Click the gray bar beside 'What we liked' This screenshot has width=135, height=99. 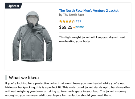tap(6, 77)
